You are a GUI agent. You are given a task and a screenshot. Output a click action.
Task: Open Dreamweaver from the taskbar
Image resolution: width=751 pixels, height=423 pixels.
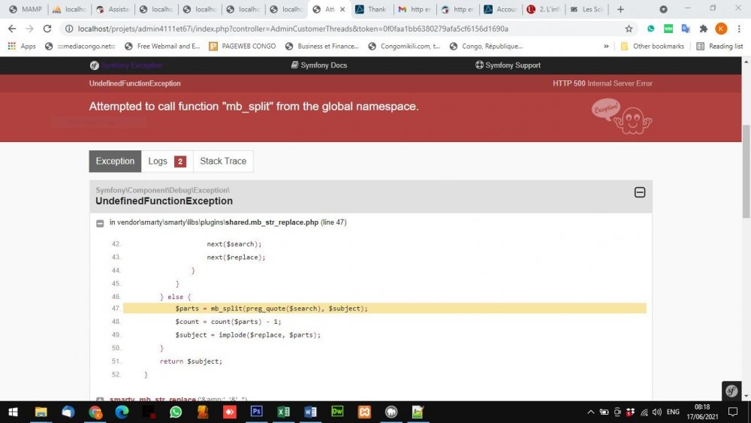pos(337,412)
